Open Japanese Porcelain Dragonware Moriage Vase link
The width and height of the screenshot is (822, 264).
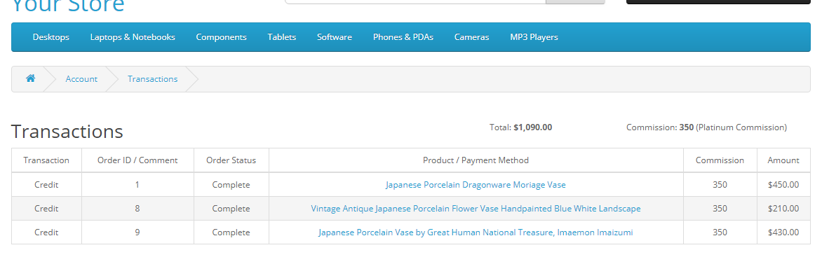coord(476,185)
